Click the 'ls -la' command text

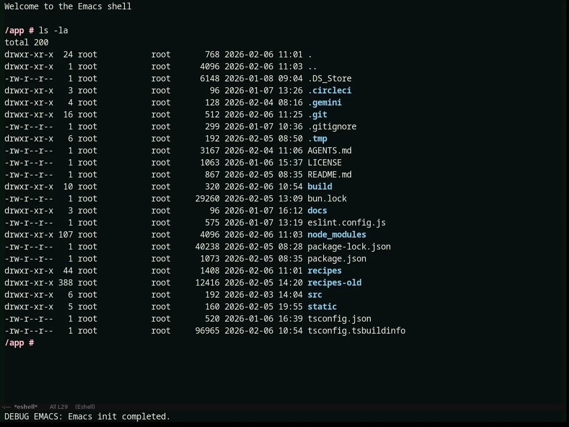click(53, 30)
